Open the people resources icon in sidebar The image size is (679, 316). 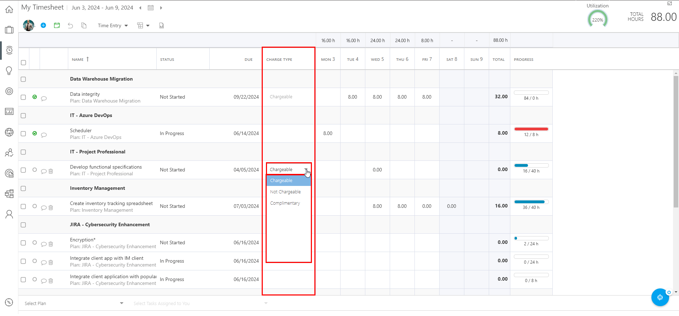9,153
